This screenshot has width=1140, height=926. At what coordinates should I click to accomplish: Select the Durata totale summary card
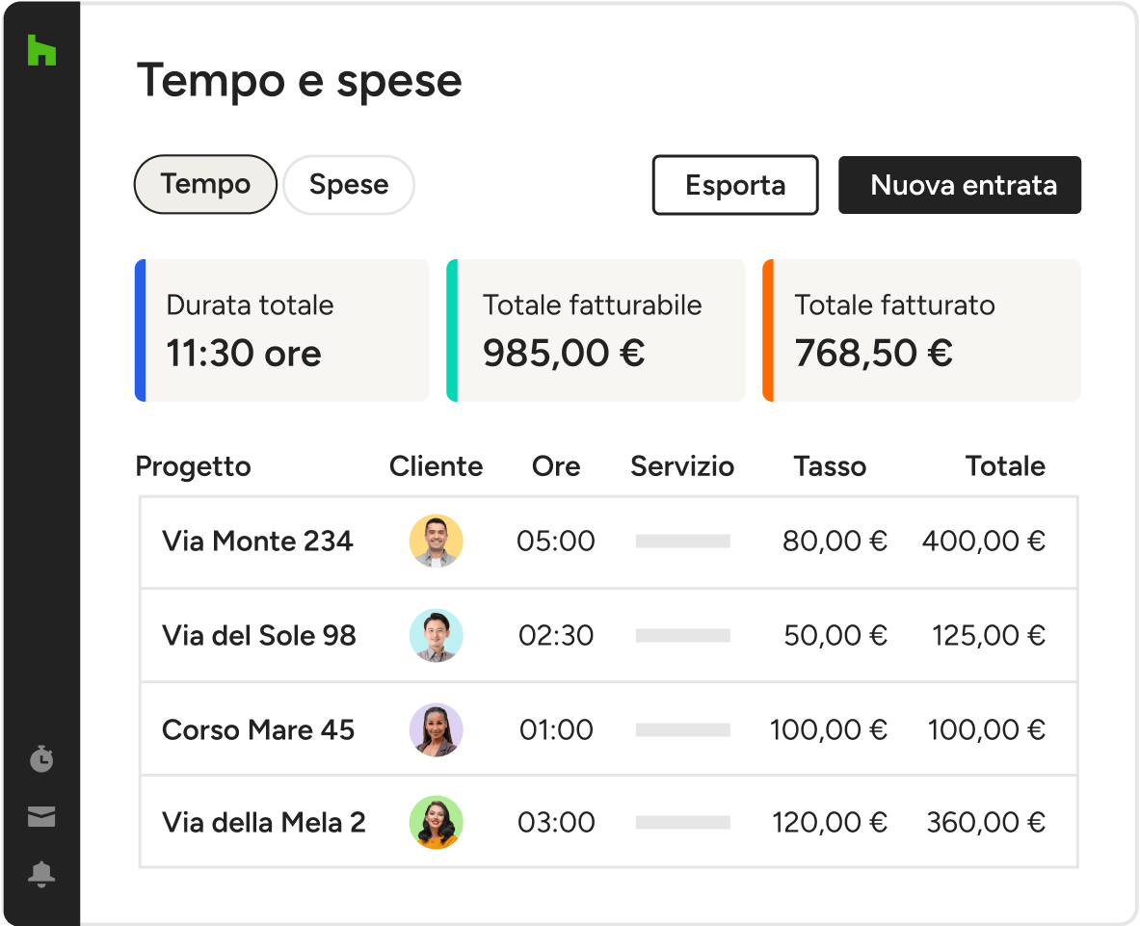pyautogui.click(x=282, y=330)
